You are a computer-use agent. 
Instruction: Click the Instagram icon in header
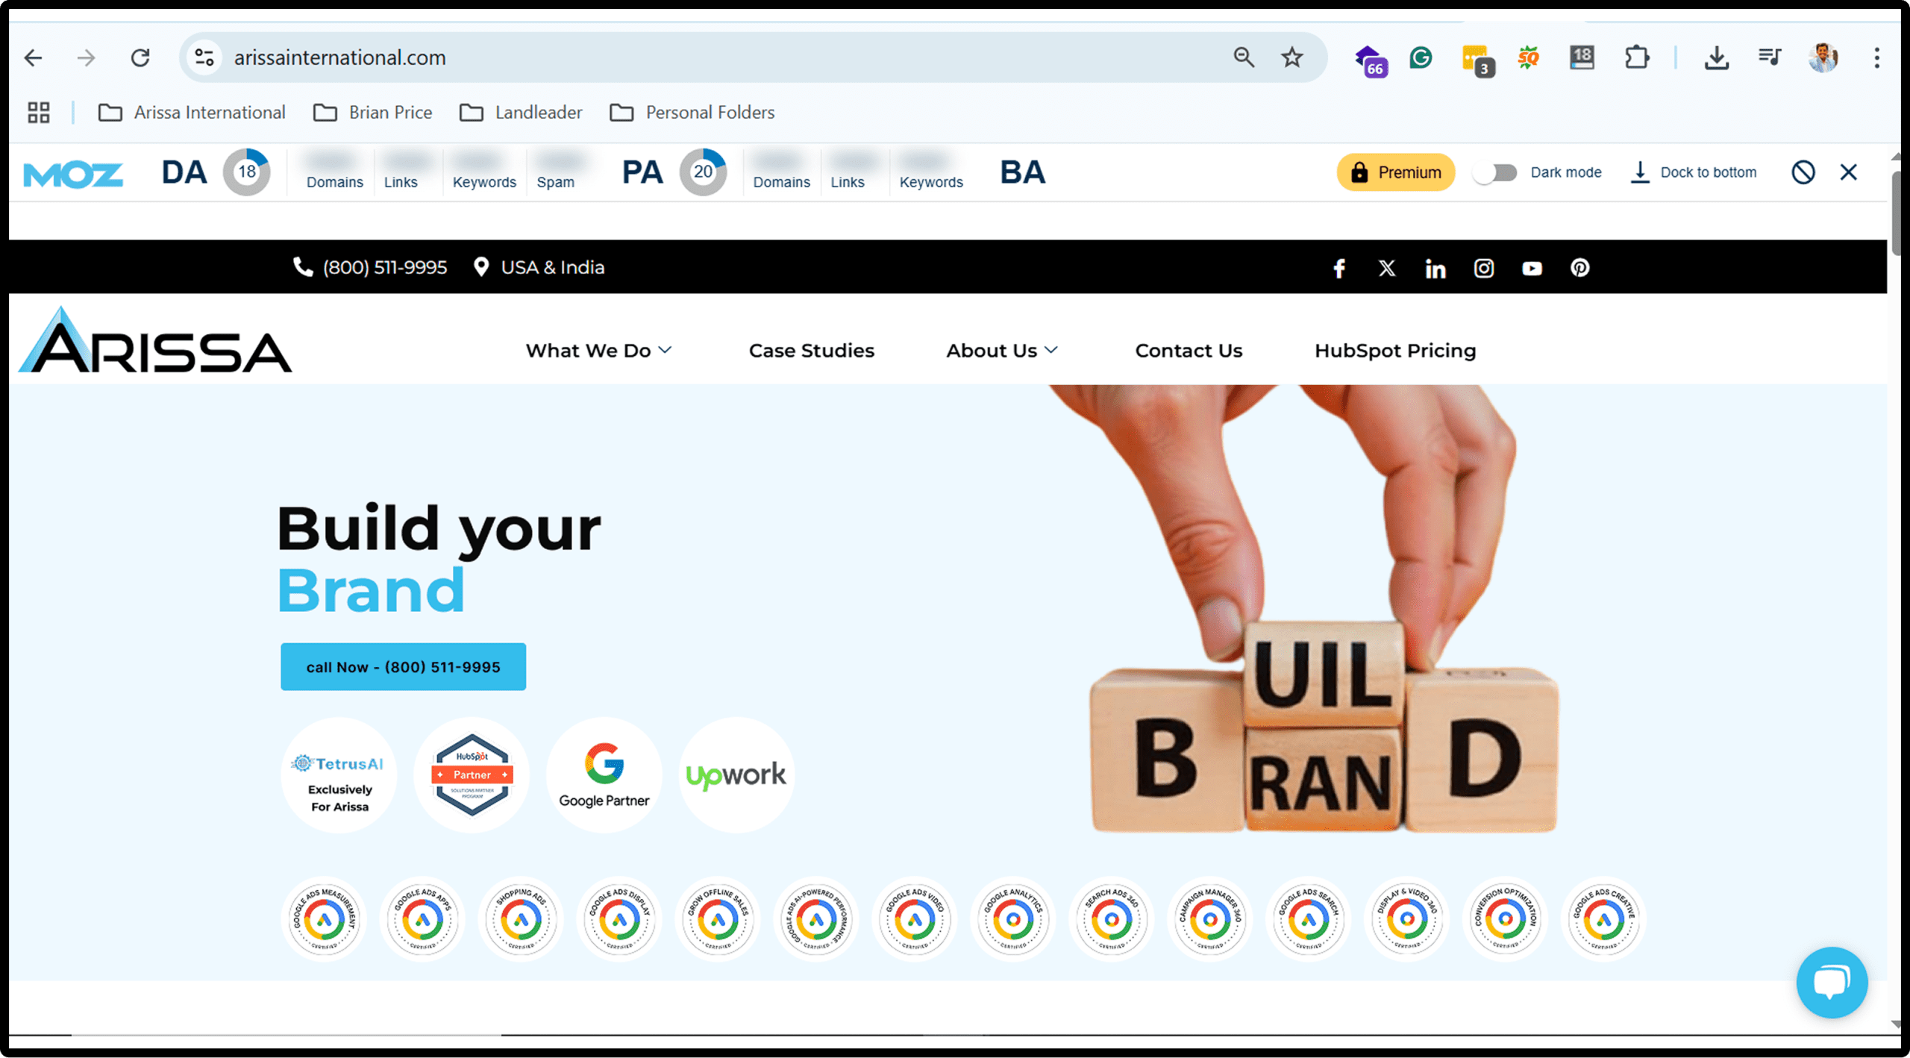point(1483,269)
